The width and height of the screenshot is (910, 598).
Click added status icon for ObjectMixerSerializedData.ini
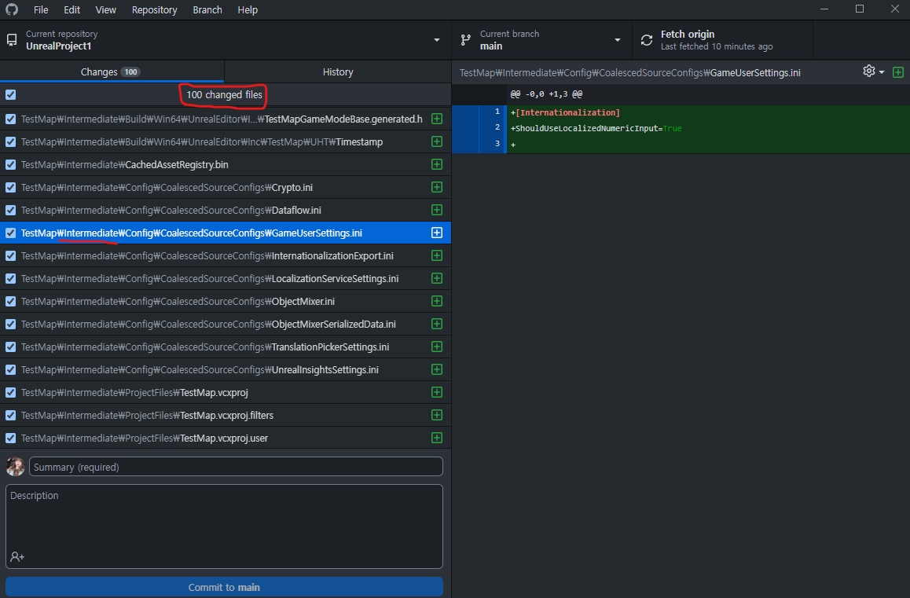point(437,324)
